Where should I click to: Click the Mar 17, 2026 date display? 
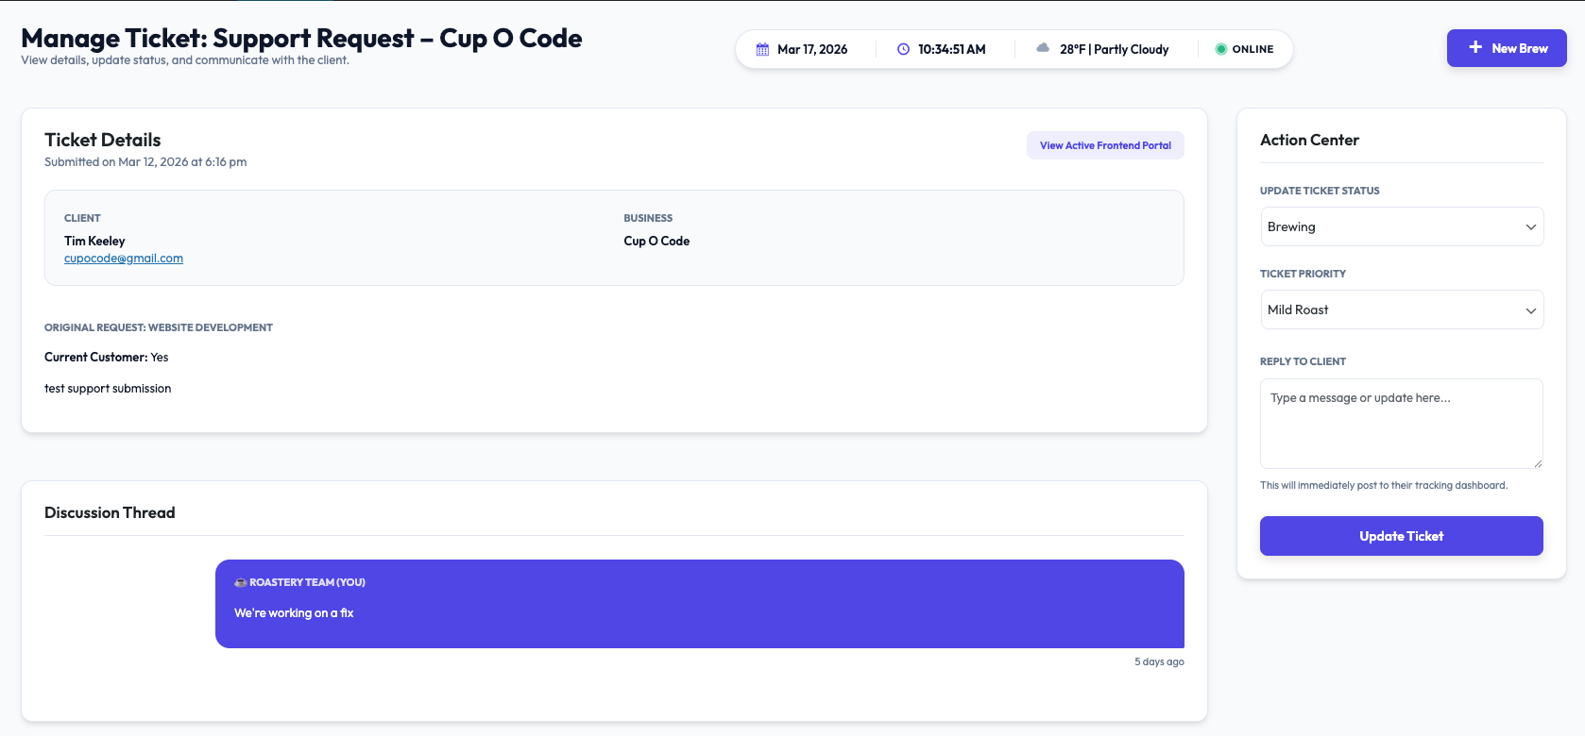pyautogui.click(x=812, y=49)
